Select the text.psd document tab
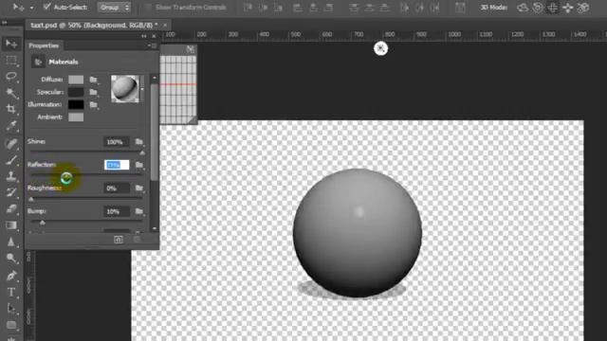 [x=94, y=26]
